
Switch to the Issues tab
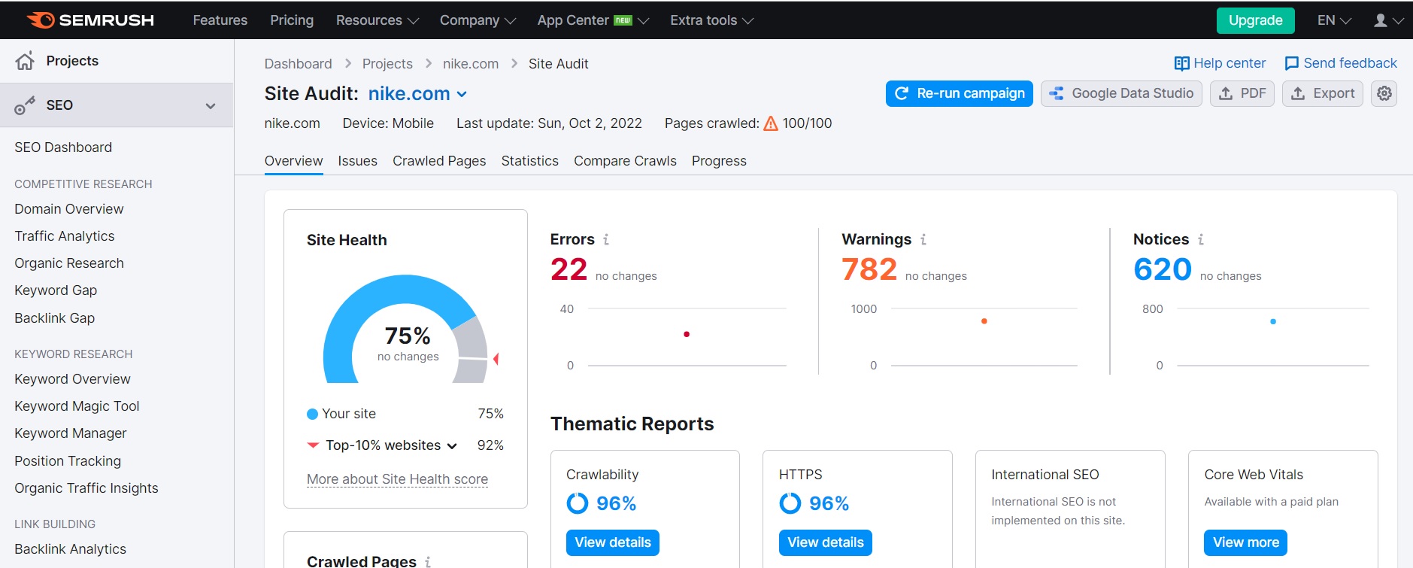coord(357,161)
